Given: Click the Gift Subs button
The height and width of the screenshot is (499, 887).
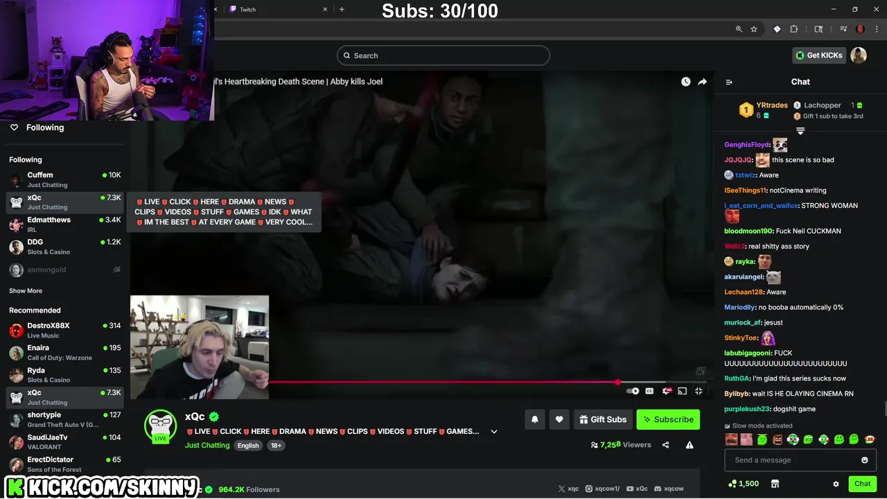Looking at the screenshot, I should click(x=603, y=419).
